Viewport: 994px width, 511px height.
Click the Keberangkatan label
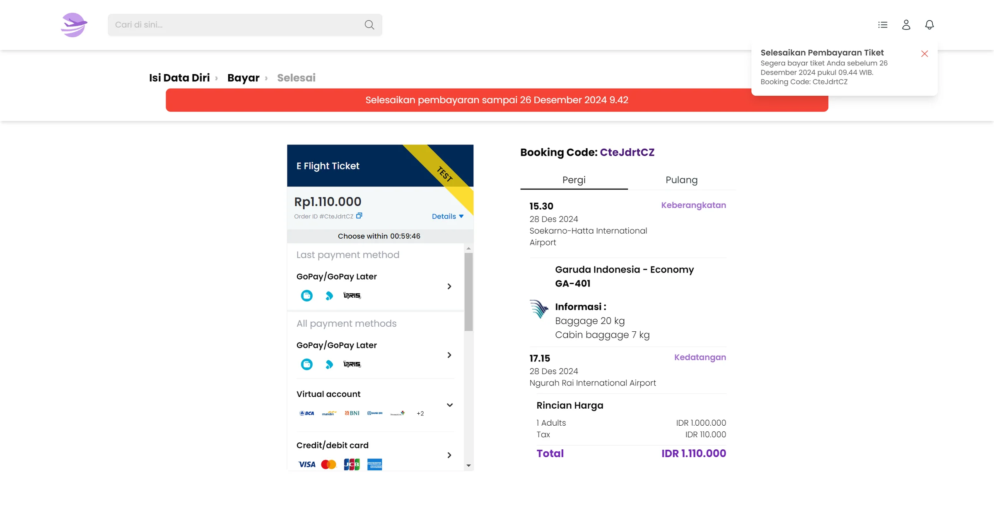(x=693, y=205)
